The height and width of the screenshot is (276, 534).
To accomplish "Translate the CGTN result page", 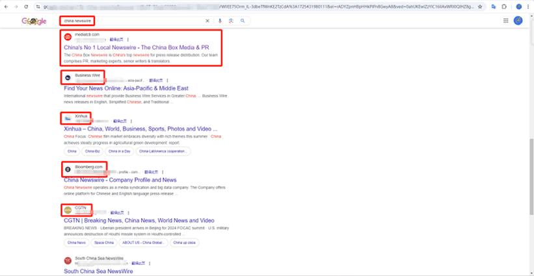I will tap(117, 213).
